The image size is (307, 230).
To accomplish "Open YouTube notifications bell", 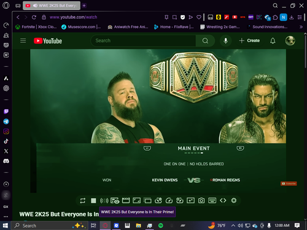I will pos(273,40).
